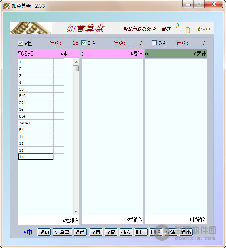This screenshot has width=226, height=248.
Task: Click the B栏输入 input field
Action: click(x=112, y=220)
